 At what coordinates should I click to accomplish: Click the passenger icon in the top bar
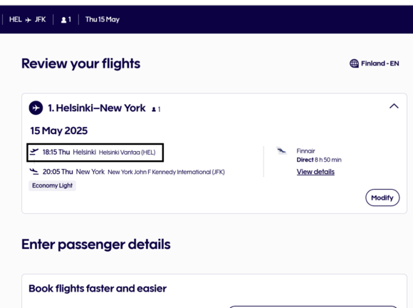63,20
